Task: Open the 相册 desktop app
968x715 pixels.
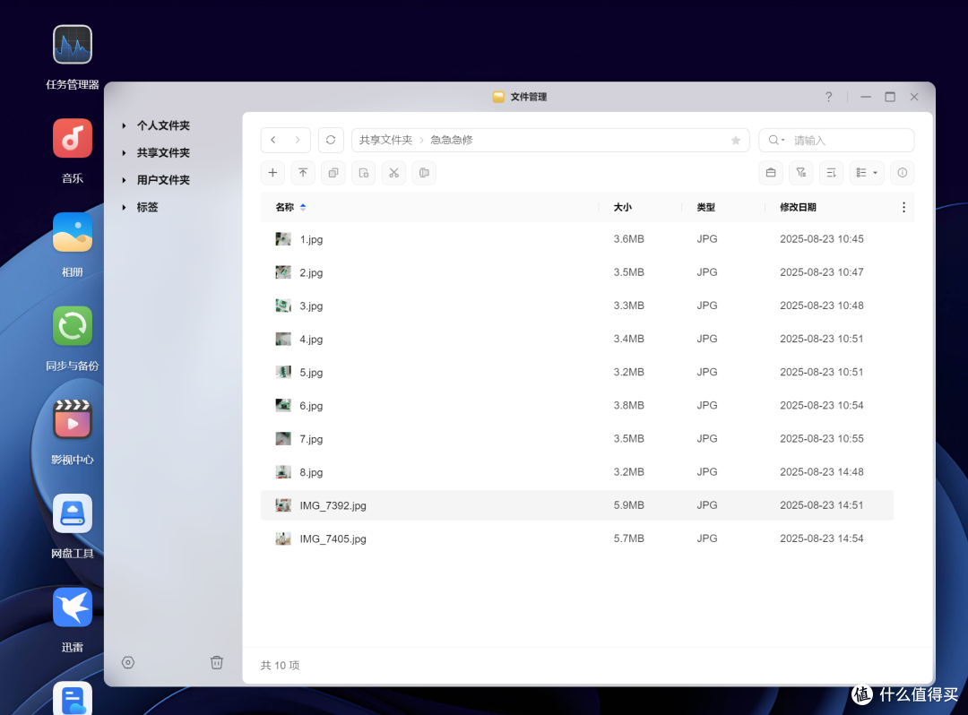Action: click(73, 233)
